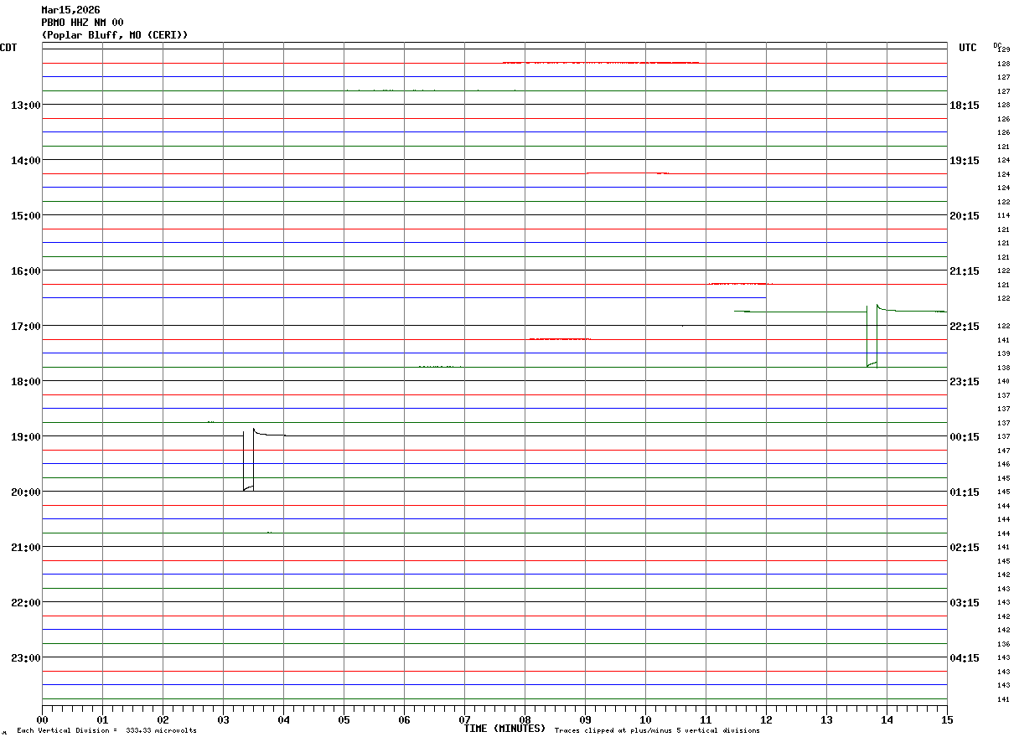Click the 18:15 UTC time label
The height and width of the screenshot is (742, 1014).
click(965, 105)
